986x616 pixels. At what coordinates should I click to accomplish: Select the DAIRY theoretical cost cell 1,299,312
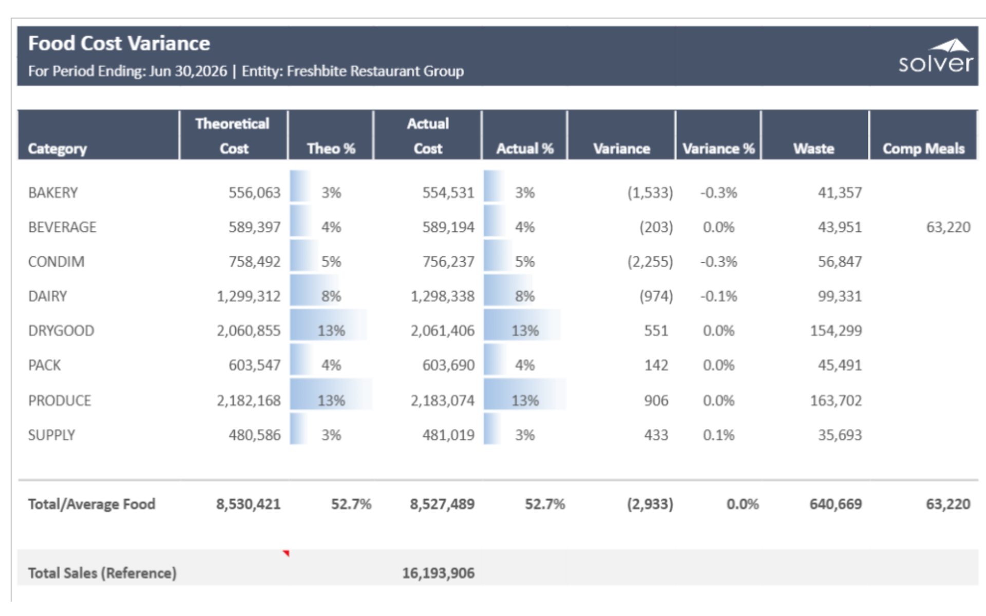[x=249, y=296]
